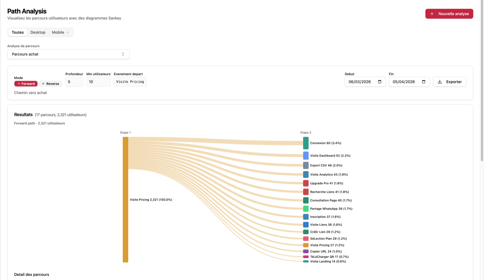Open the Visite Pricing evenement depart selector
The height and width of the screenshot is (280, 484).
130,82
